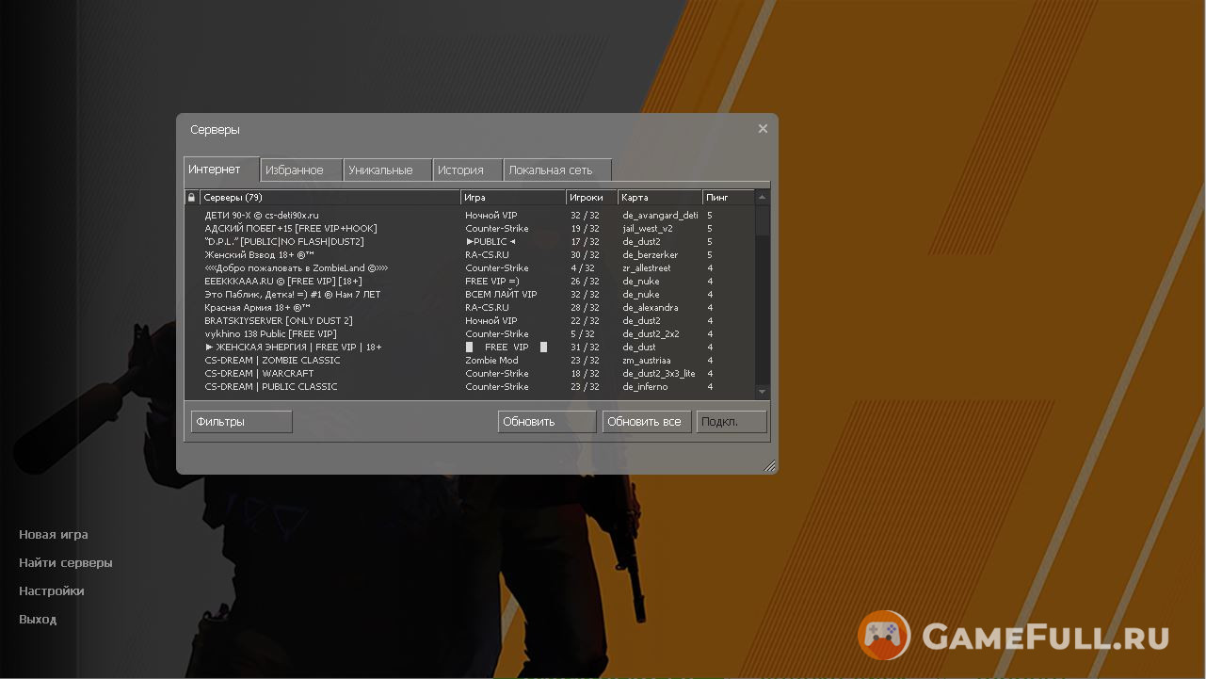This screenshot has height=679, width=1206.
Task: Select Новая игра in main menu
Action: [x=54, y=535]
